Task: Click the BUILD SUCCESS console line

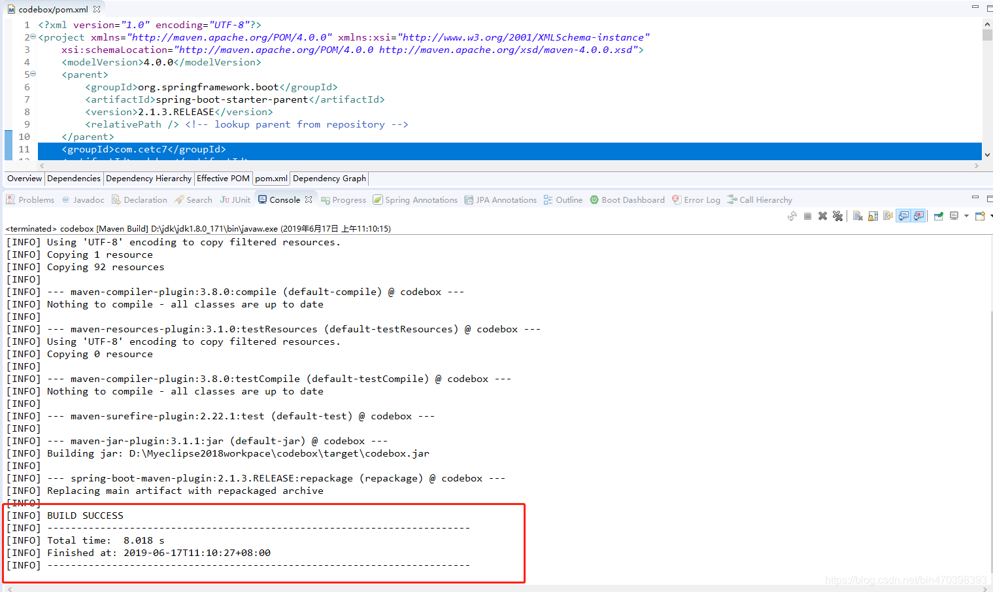Action: 85,515
